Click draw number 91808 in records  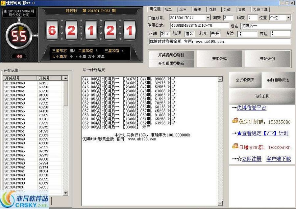43,95
